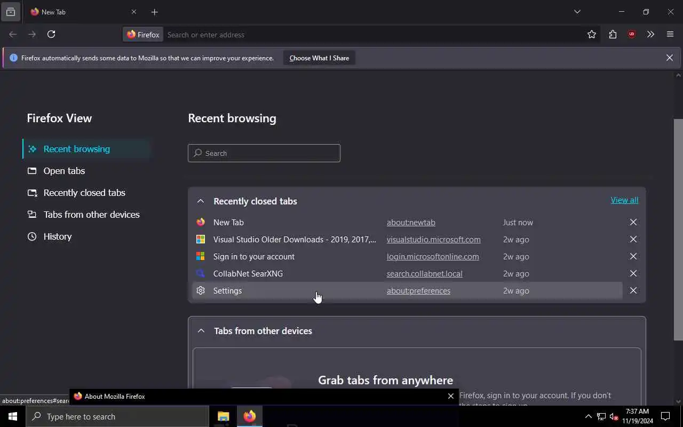
Task: Close the New Tab tab
Action: [x=134, y=12]
